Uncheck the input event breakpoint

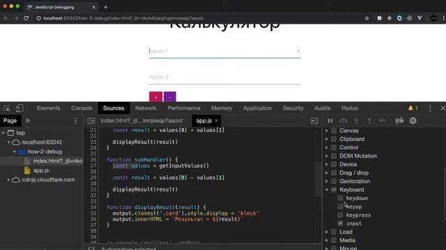point(340,224)
